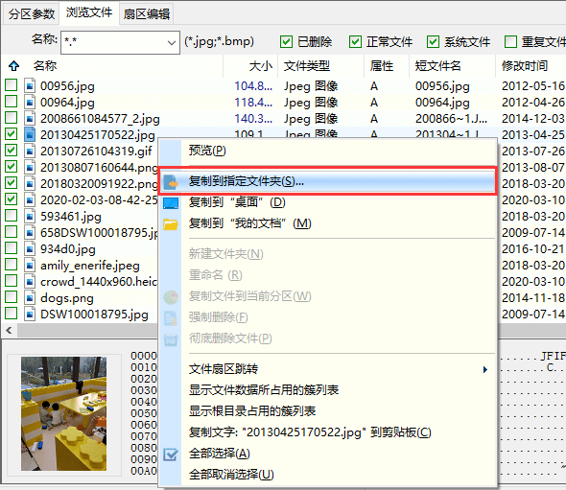Switch to the 扇区编辑 tab
This screenshot has height=490, width=566.
tap(146, 13)
